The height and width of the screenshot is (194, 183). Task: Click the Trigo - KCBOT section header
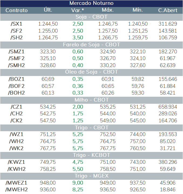pos(91,155)
